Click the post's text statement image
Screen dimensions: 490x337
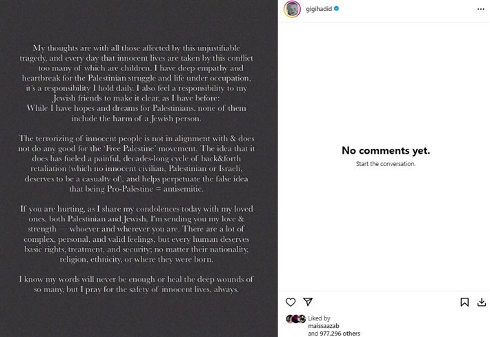click(x=139, y=168)
